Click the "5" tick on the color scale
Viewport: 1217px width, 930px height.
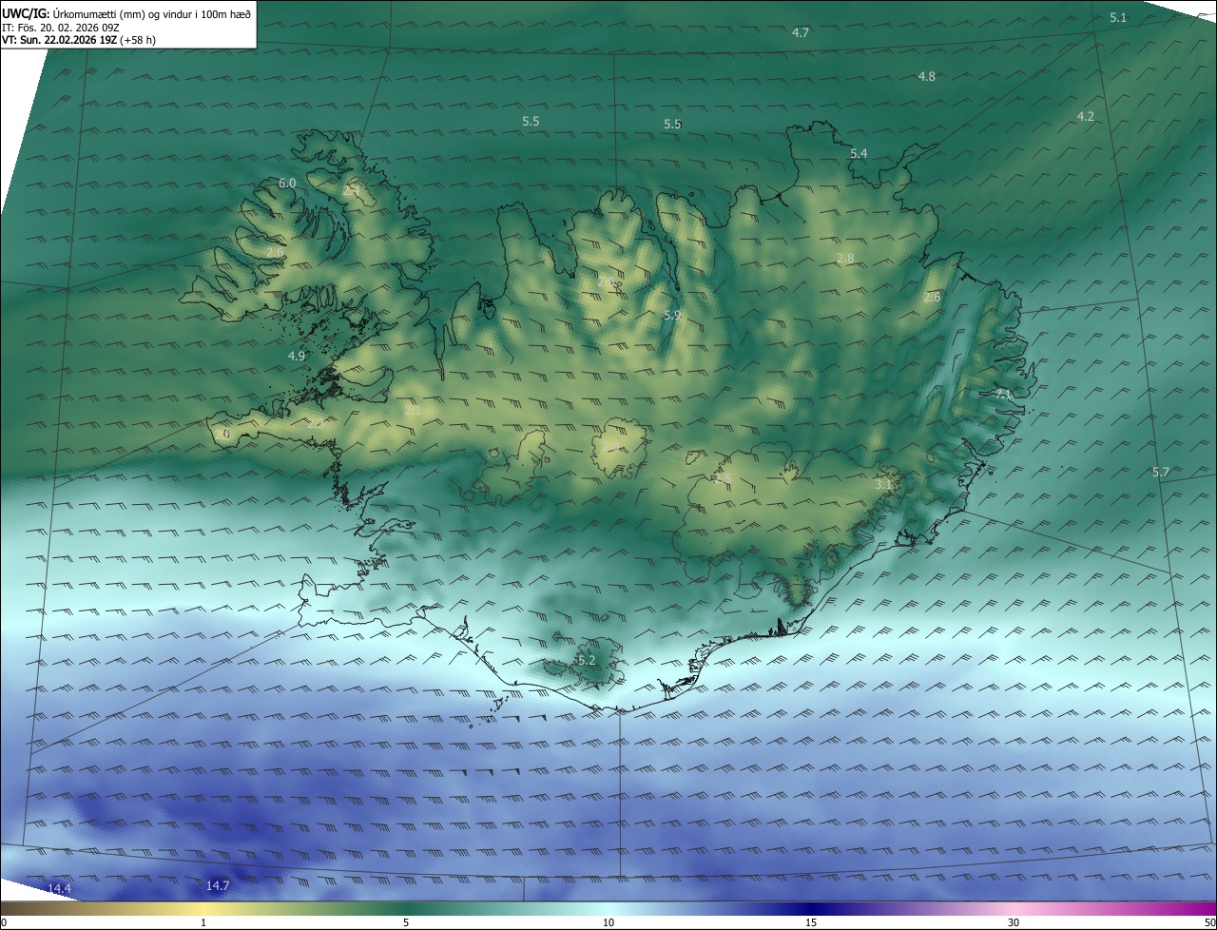click(x=406, y=922)
